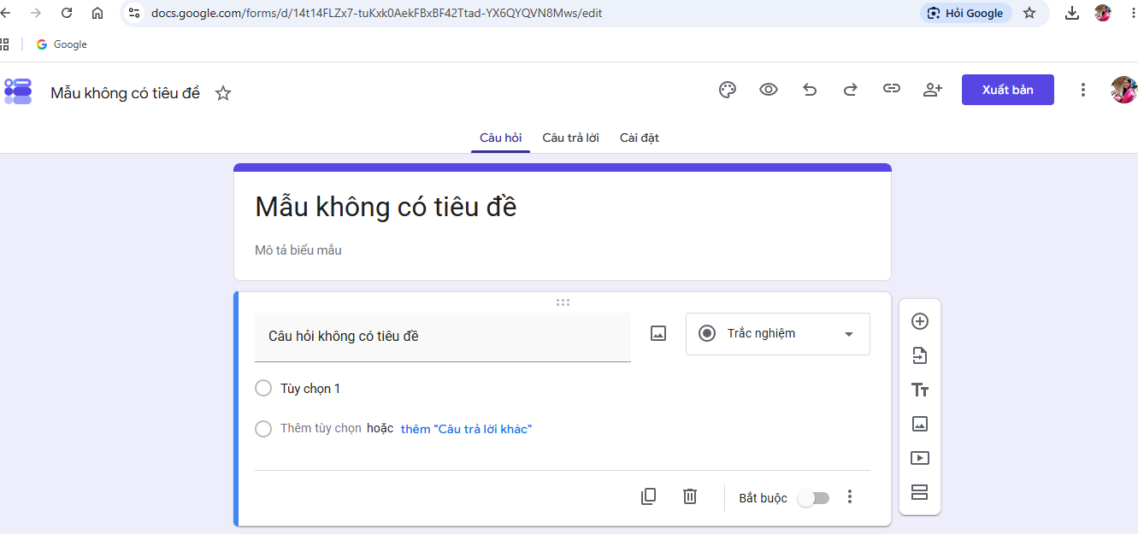Add title and description from sidebar
The image size is (1138, 534).
click(920, 390)
